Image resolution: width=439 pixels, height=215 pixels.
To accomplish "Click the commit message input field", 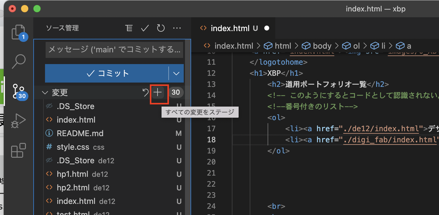I will 114,50.
